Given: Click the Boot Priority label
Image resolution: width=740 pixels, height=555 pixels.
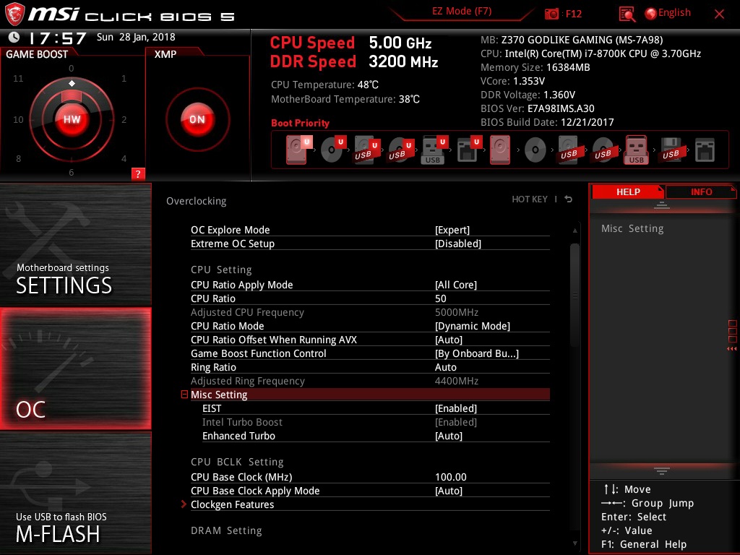Looking at the screenshot, I should click(x=300, y=123).
